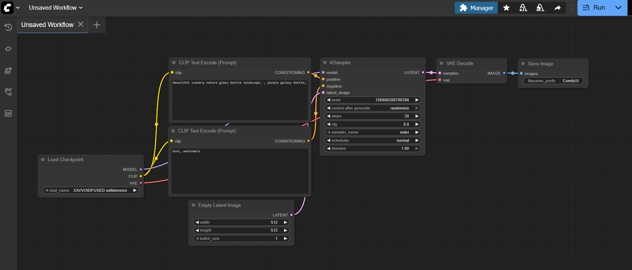Screen dimensions: 632x270
Task: Collapse the Load Checkpoint node dot
Action: click(43, 160)
